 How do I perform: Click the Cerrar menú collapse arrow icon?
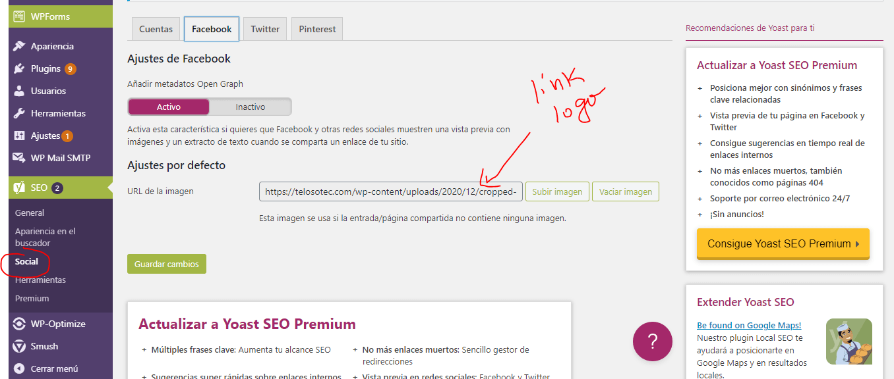click(19, 368)
